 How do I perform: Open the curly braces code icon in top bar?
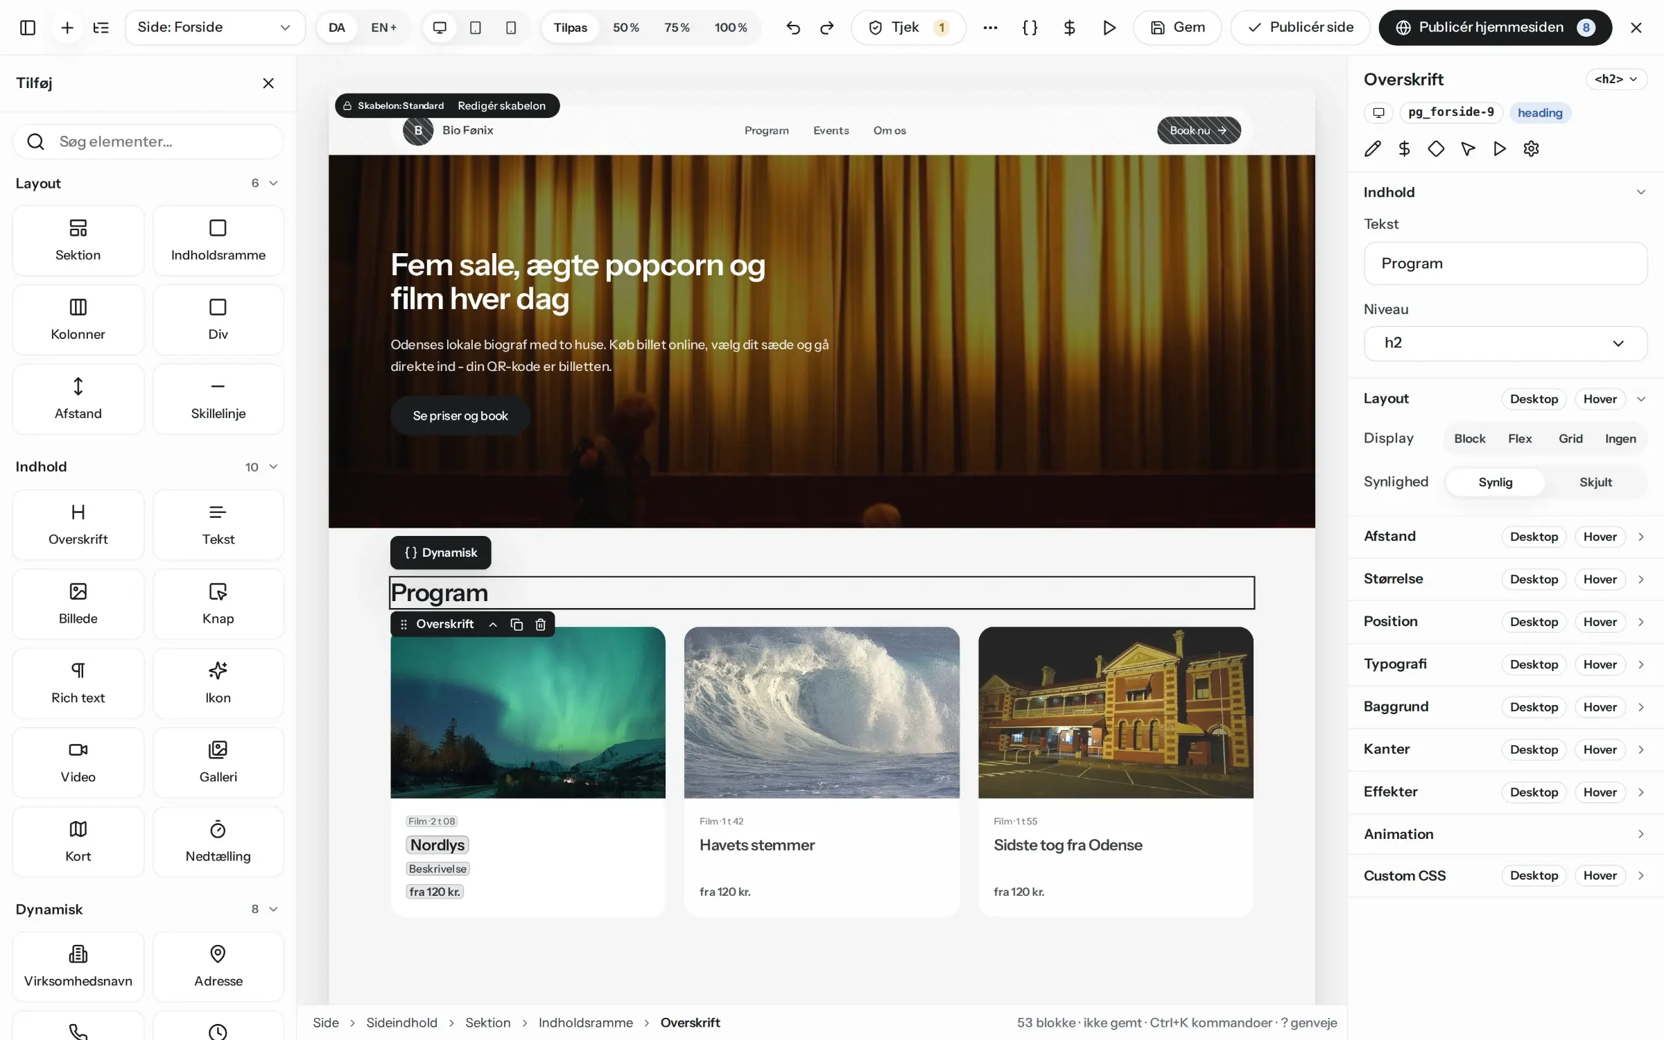(x=1030, y=28)
